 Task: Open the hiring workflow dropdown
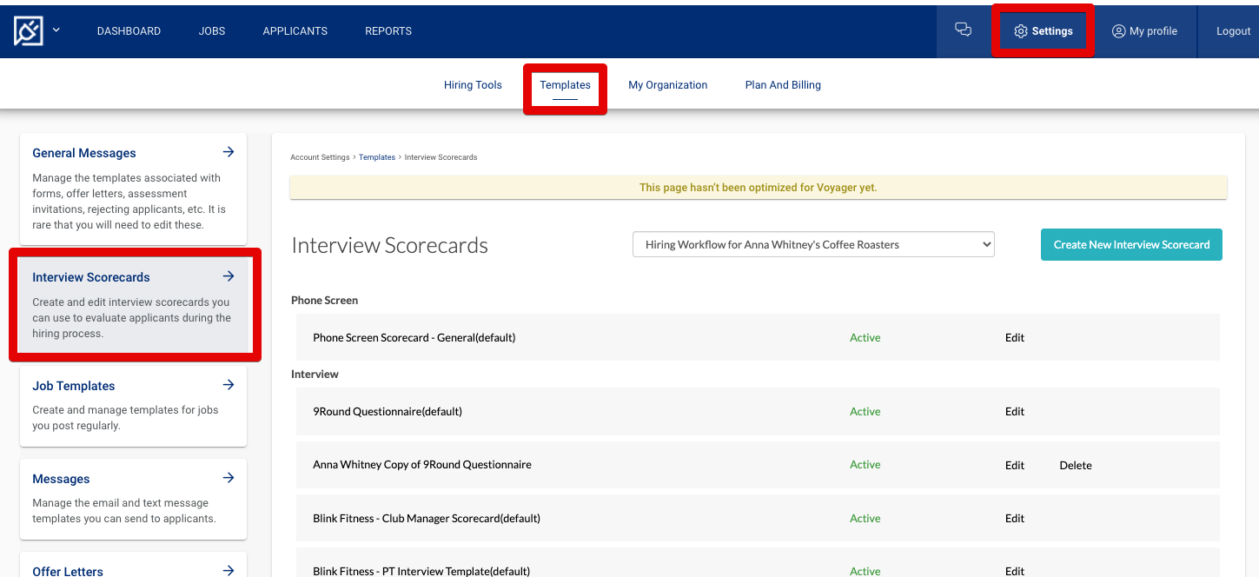812,244
